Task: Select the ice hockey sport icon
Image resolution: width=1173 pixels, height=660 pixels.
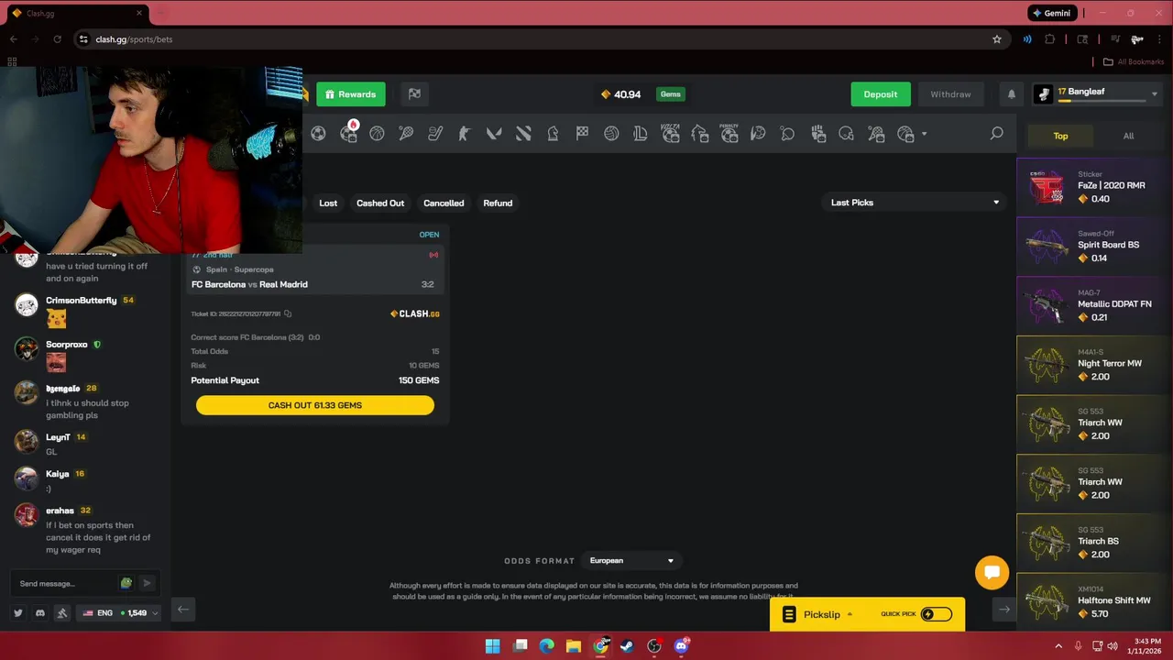Action: click(x=435, y=134)
